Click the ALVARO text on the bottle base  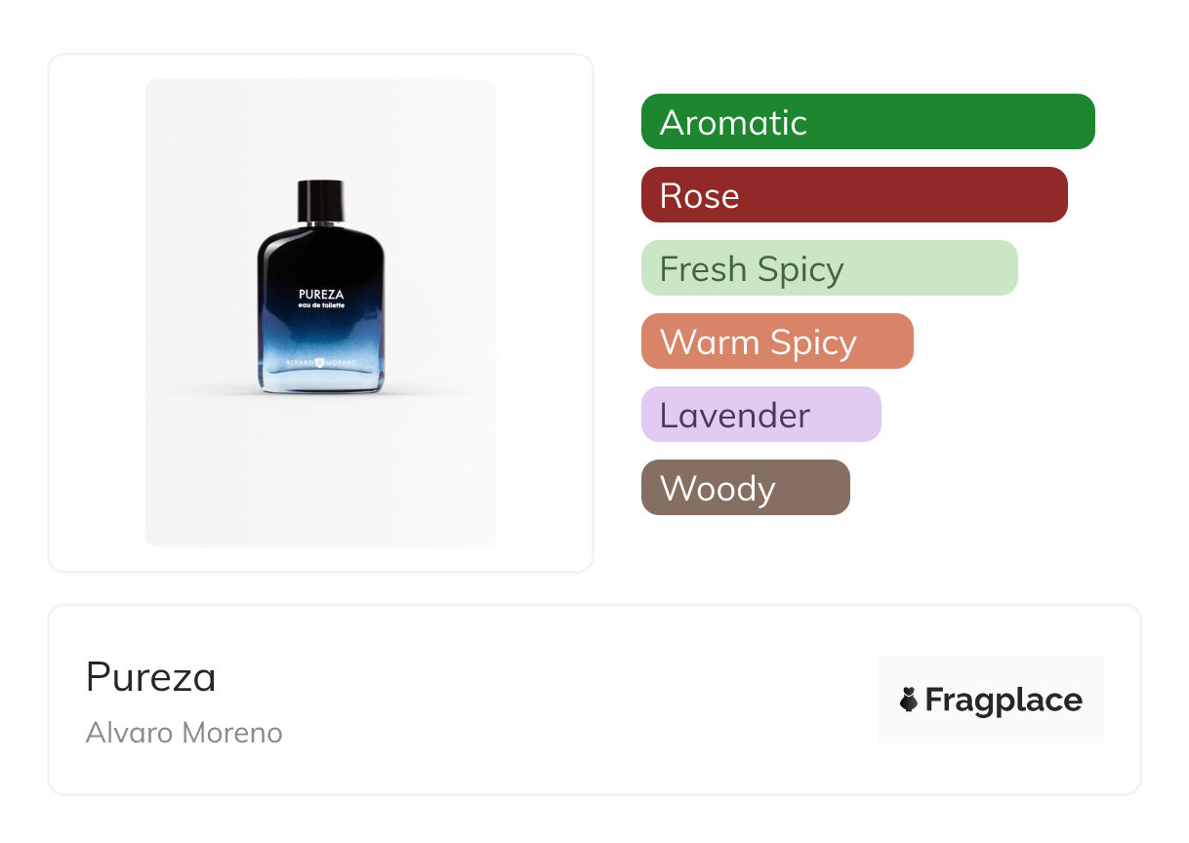(x=297, y=363)
